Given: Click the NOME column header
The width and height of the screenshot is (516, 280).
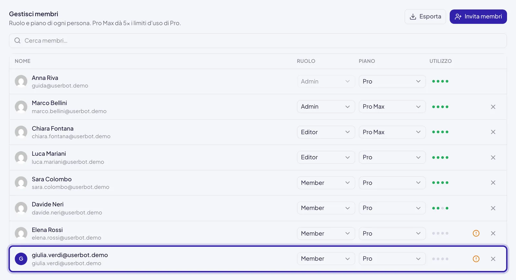Looking at the screenshot, I should [x=23, y=61].
